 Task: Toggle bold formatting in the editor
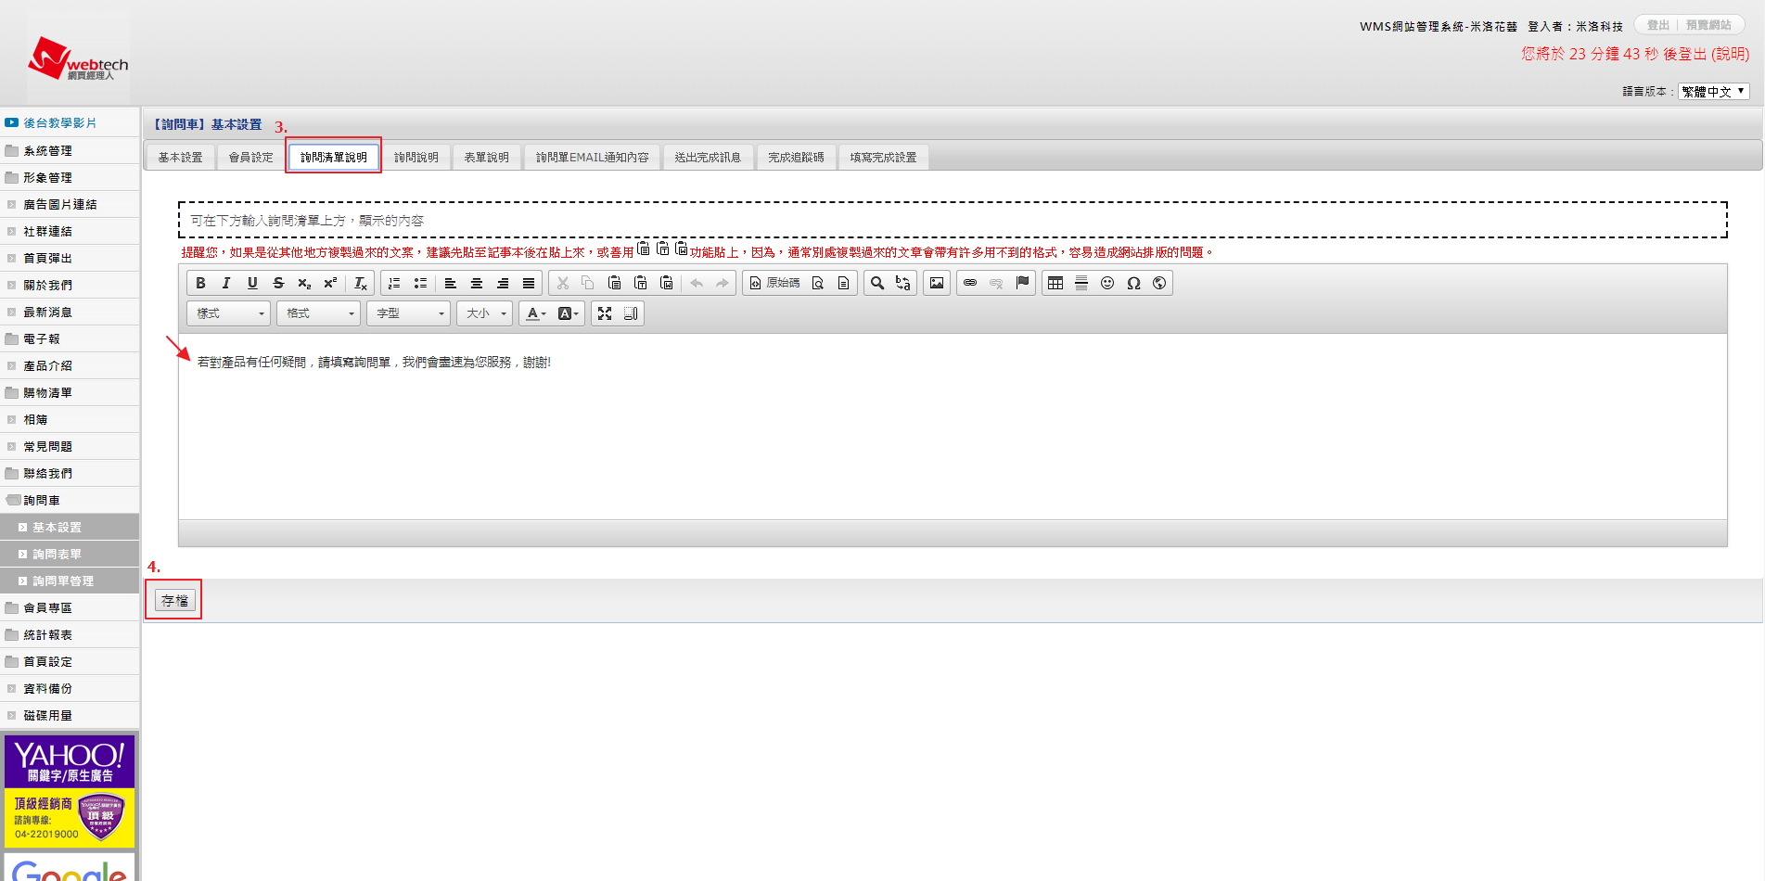[200, 283]
